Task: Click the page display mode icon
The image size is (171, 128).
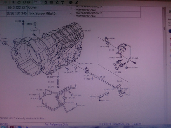Action: (x=51, y=2)
